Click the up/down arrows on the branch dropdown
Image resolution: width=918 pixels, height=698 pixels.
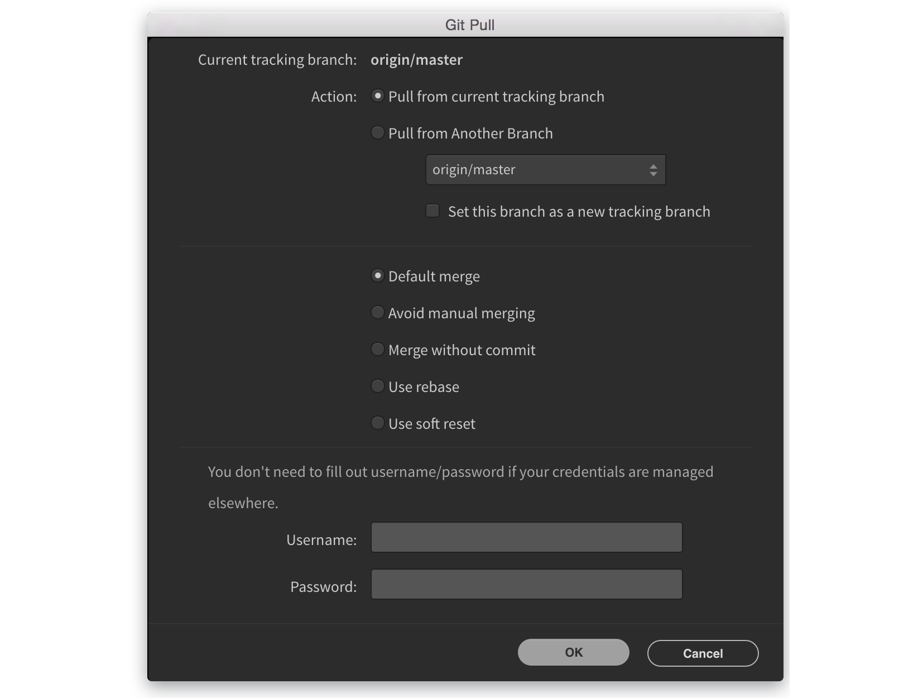point(653,169)
